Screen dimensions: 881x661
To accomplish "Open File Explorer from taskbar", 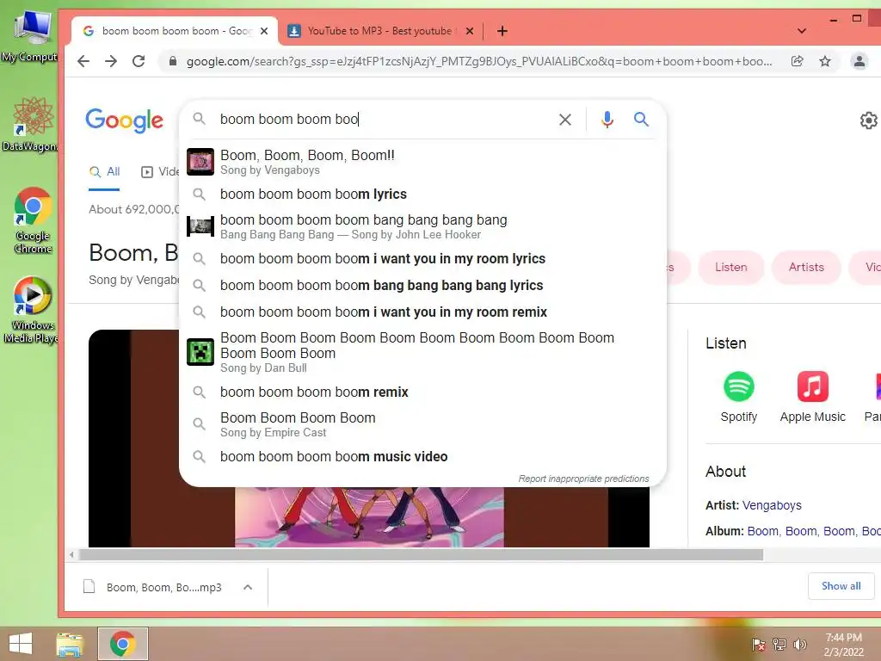I will 70,644.
